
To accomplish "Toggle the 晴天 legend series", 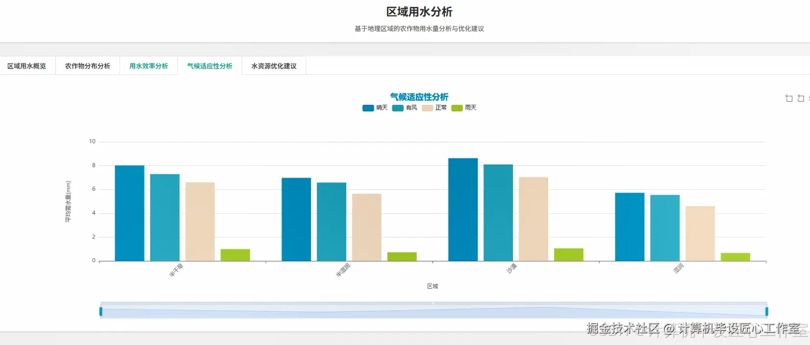I will (375, 108).
